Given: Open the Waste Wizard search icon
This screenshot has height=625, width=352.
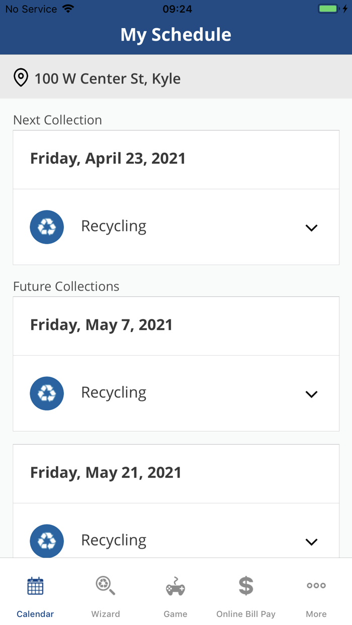Looking at the screenshot, I should 105,586.
